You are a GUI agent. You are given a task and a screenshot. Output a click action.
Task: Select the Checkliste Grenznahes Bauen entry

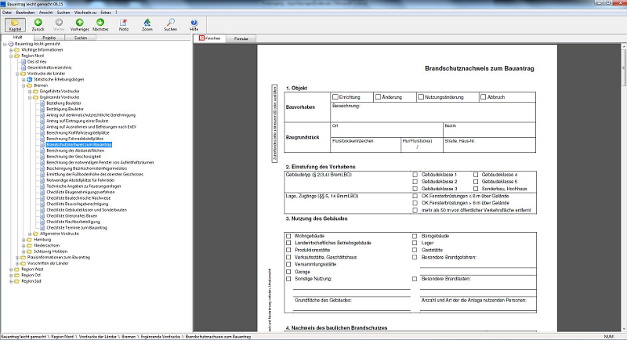tap(71, 215)
